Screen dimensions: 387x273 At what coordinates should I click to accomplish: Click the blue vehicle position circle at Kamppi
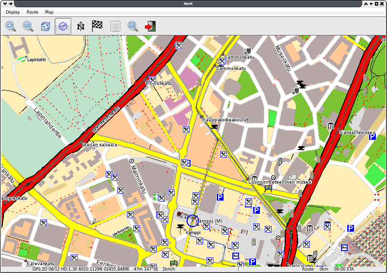point(193,221)
